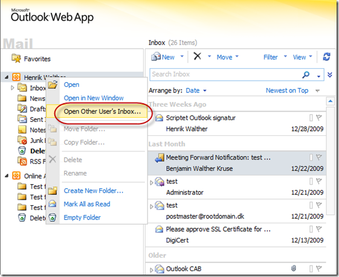Click the open-folder icon next to Open
This screenshot has width=339, height=277.
click(x=53, y=84)
